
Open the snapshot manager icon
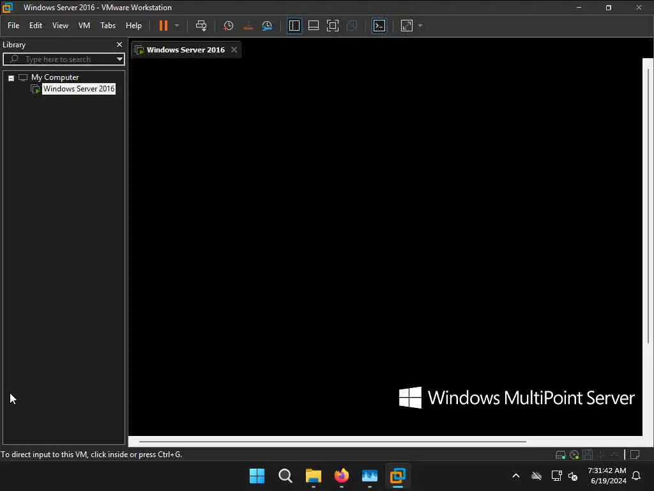click(x=267, y=26)
